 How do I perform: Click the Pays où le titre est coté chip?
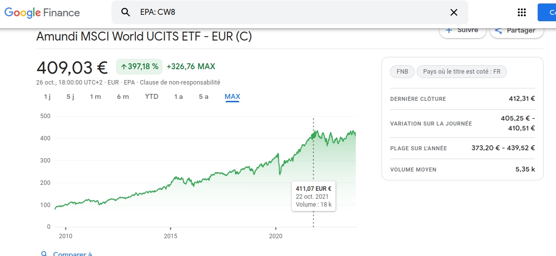(x=461, y=72)
